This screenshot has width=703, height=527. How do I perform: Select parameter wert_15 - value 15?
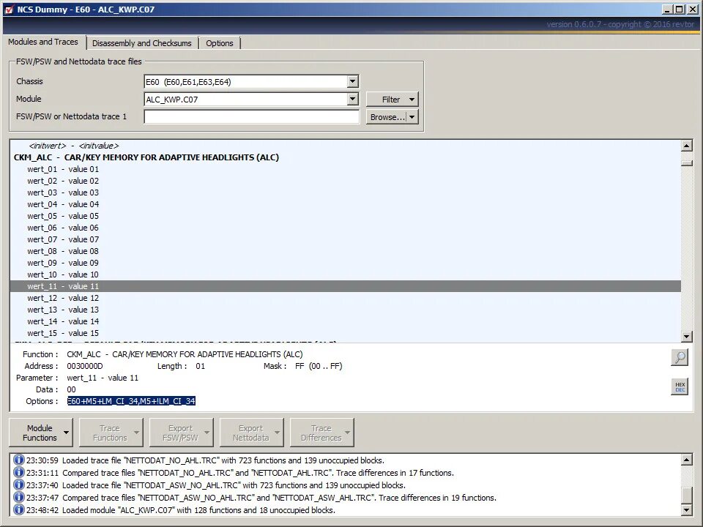345,333
